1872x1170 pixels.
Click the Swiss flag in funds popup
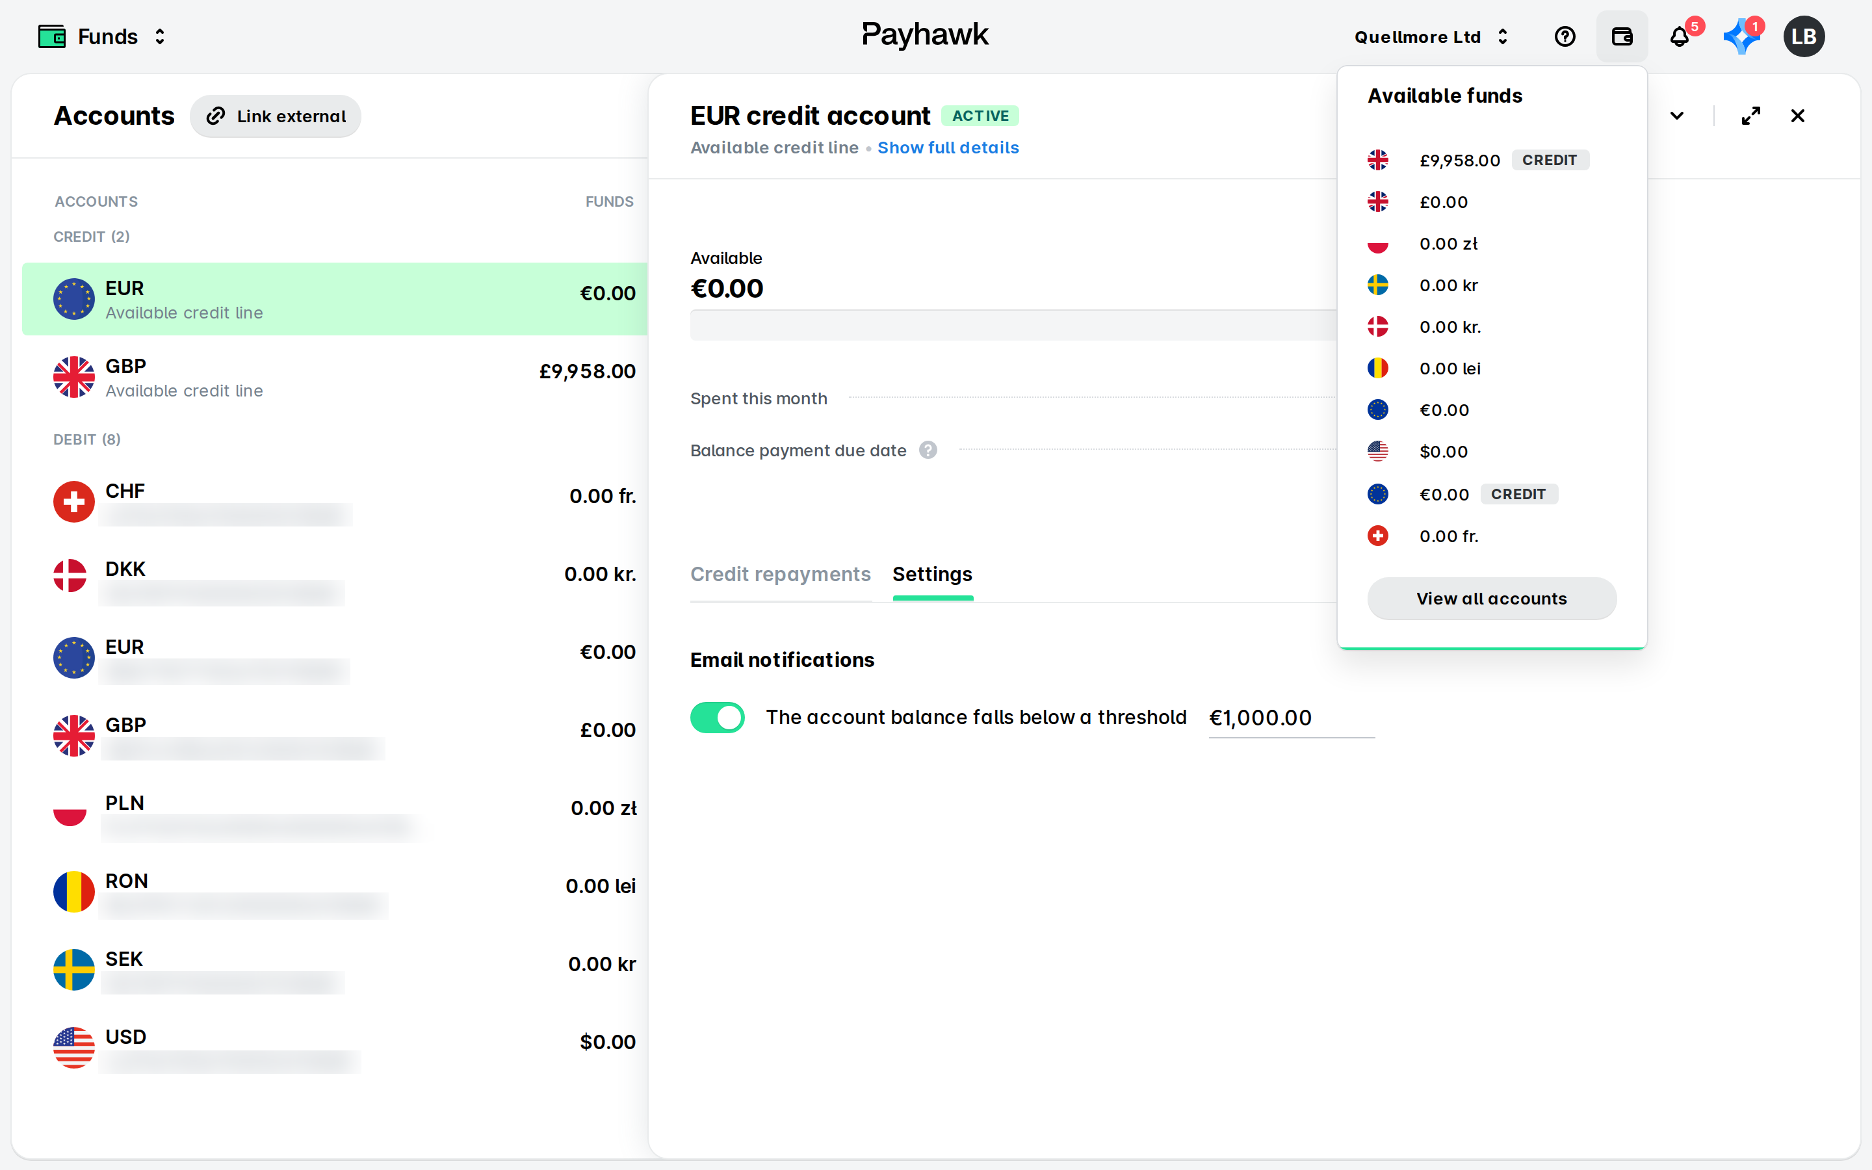(x=1377, y=536)
